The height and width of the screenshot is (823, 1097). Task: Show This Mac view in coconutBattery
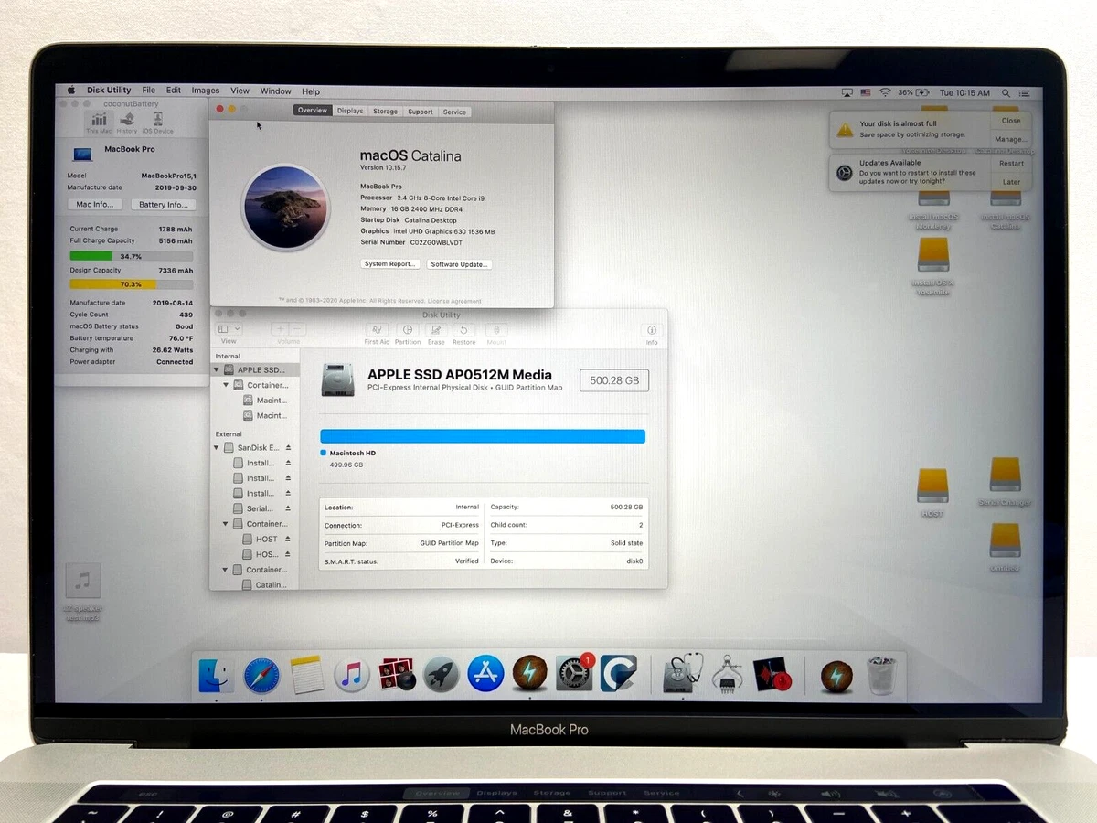pos(99,123)
